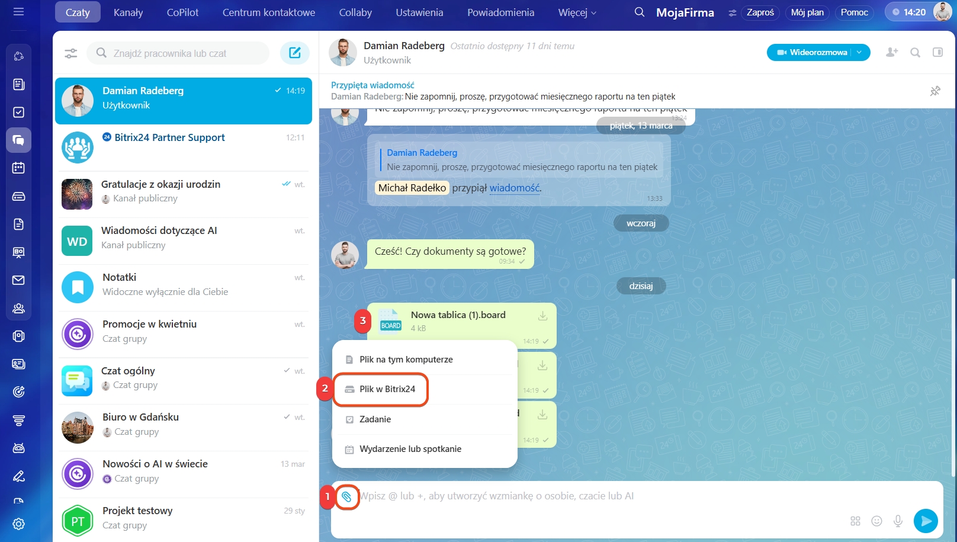This screenshot has width=957, height=542.
Task: Open the Nowości o AI w świecie chat
Action: [x=184, y=474]
